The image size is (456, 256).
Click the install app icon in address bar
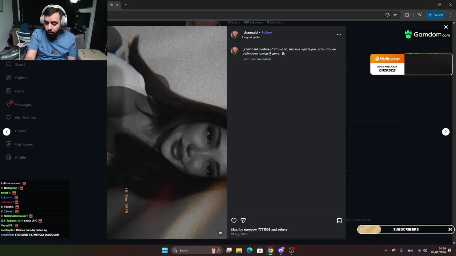point(387,15)
